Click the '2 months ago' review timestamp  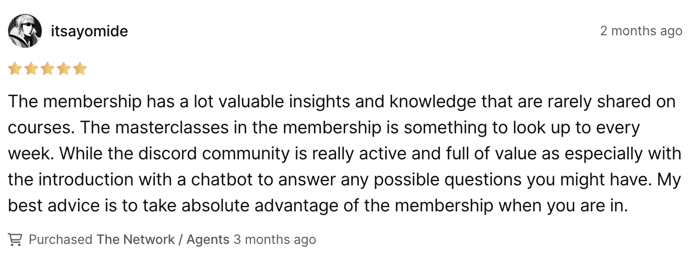(x=641, y=31)
